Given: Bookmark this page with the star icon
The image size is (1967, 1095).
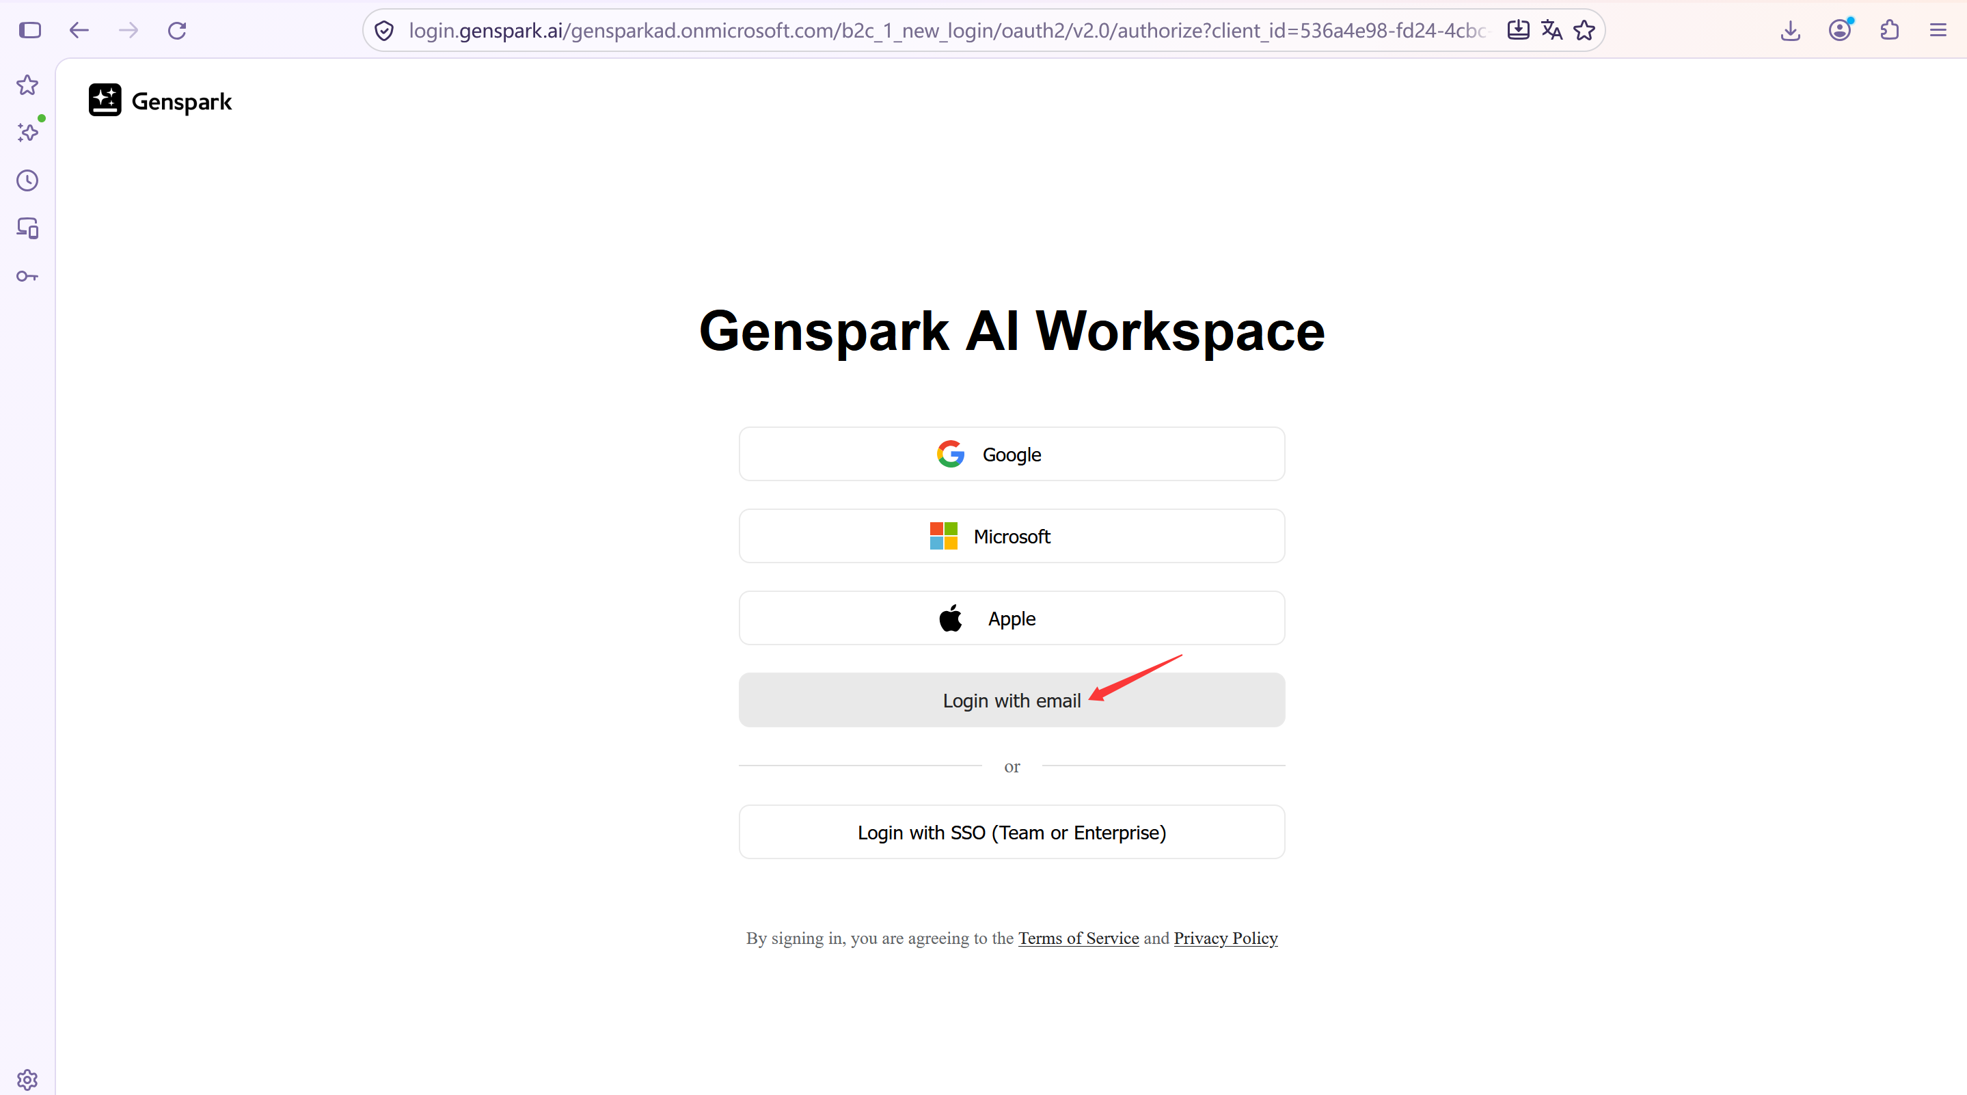Looking at the screenshot, I should click(x=1584, y=30).
